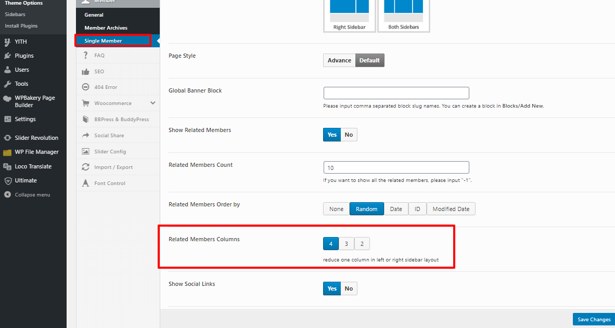Click the Collapse menu arrow icon
This screenshot has width=615, height=328.
click(7, 195)
